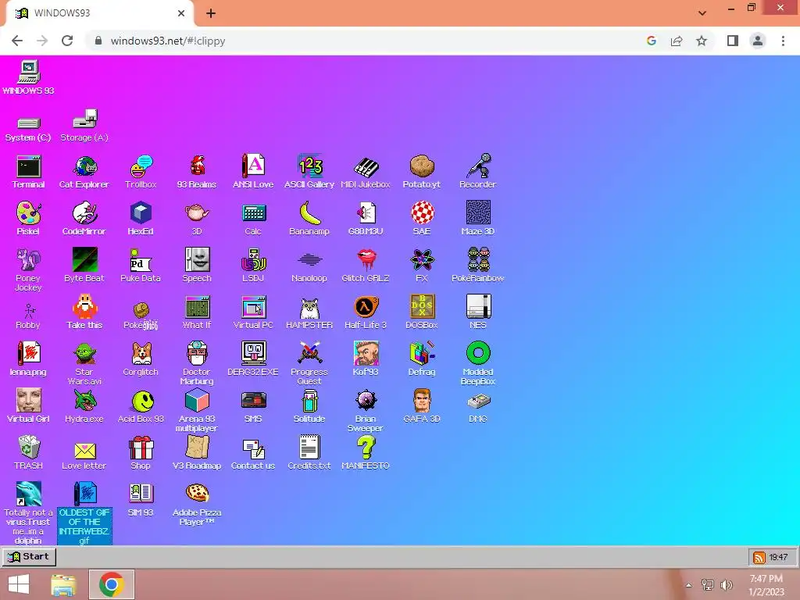The height and width of the screenshot is (600, 800).
Task: Launch the Speech face icon
Action: 197,259
